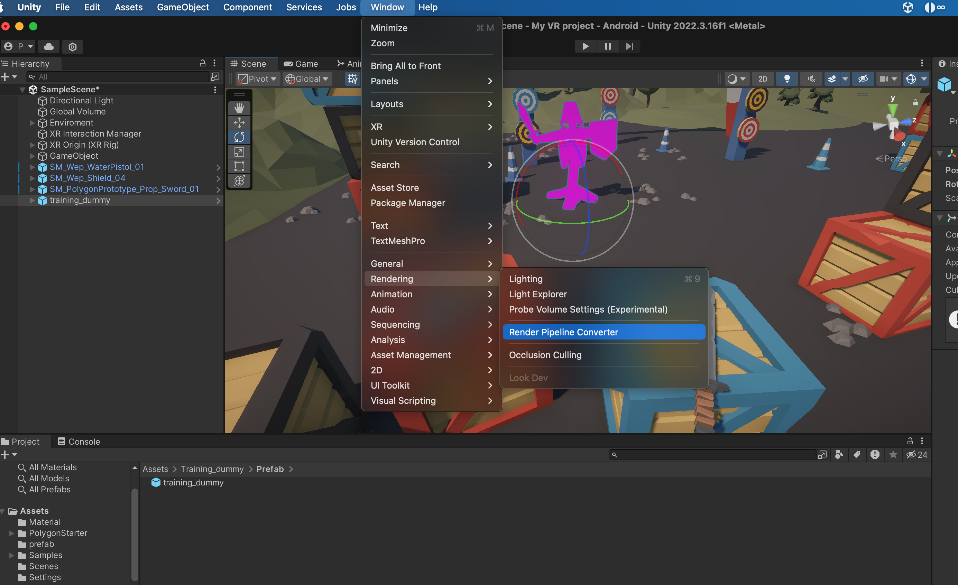Viewport: 958px width, 585px height.
Task: Select the Rect transform tool
Action: (239, 166)
